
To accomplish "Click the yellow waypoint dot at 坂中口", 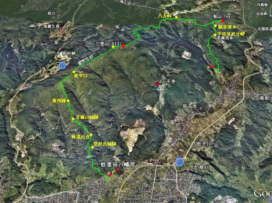I will 74,72.
